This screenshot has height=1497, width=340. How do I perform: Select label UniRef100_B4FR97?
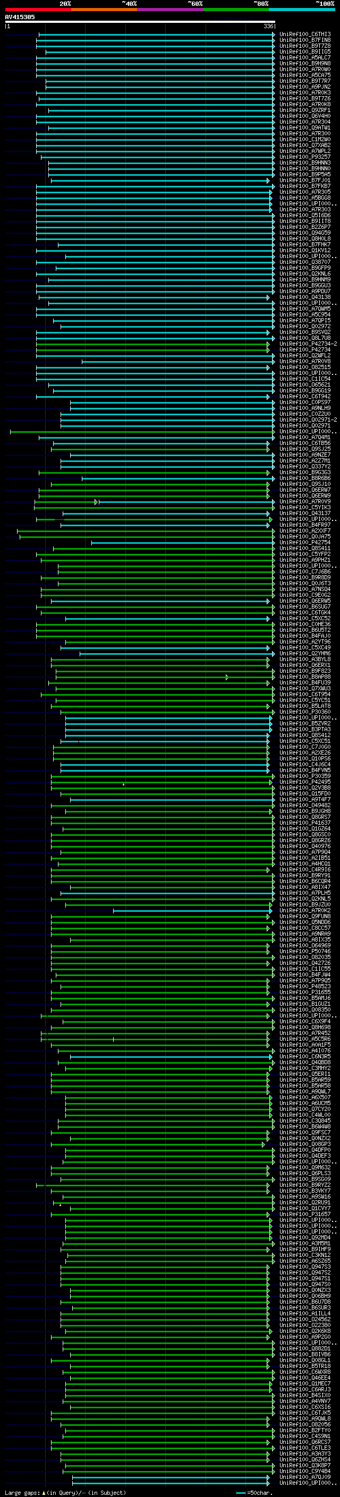[305, 525]
